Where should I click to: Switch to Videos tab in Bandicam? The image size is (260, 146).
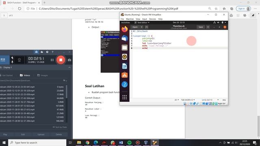tap(25, 75)
